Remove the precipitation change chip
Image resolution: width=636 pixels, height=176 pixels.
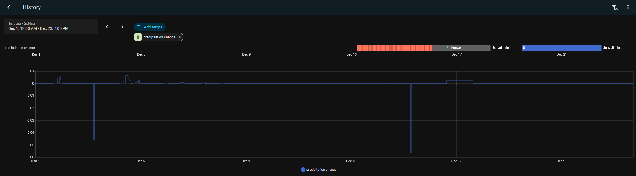coord(180,37)
